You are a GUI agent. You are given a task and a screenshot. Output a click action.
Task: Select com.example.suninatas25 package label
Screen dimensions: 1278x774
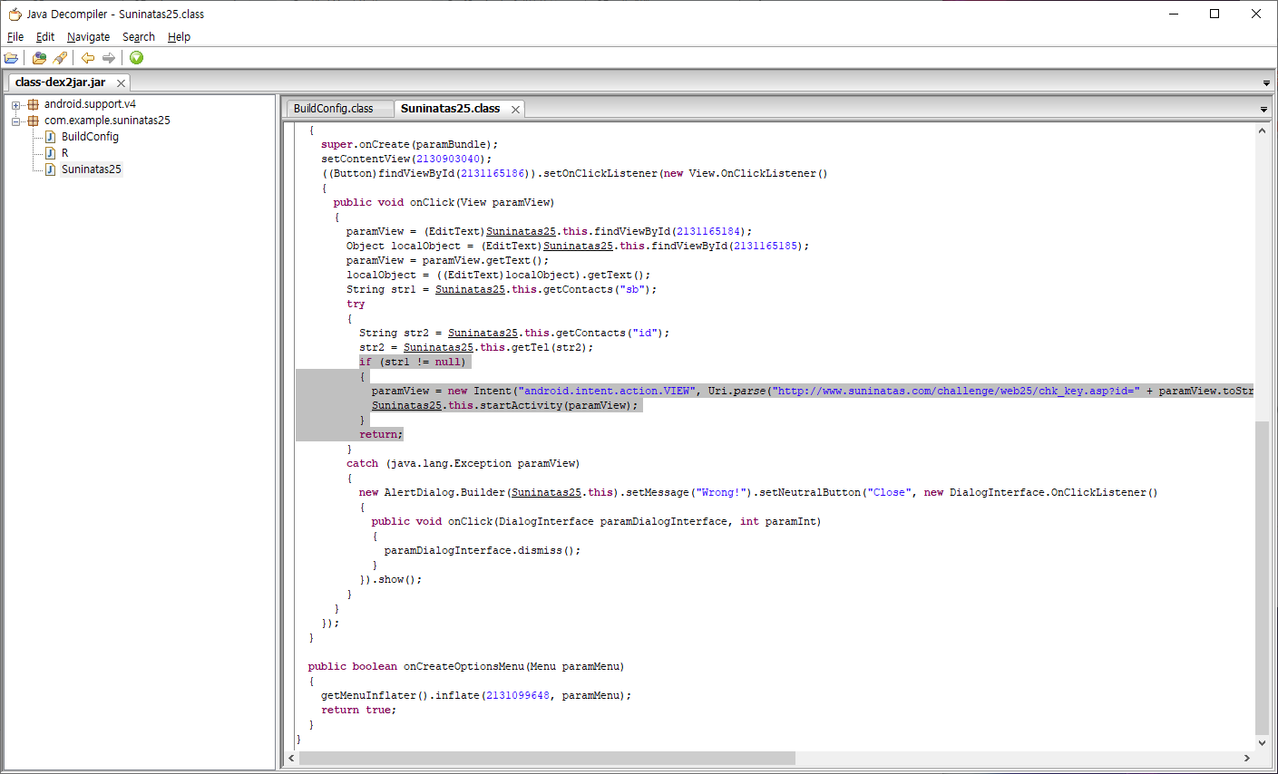click(x=107, y=121)
